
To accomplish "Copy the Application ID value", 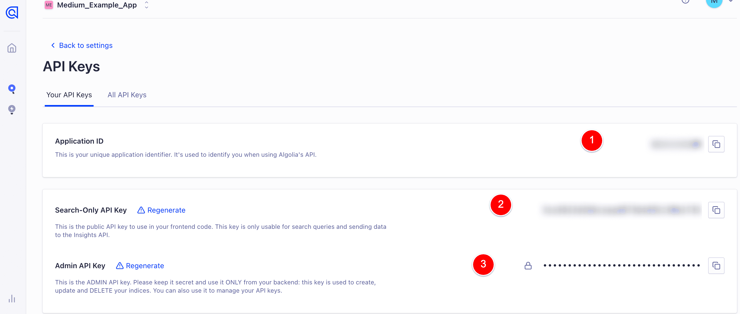I will (x=716, y=144).
